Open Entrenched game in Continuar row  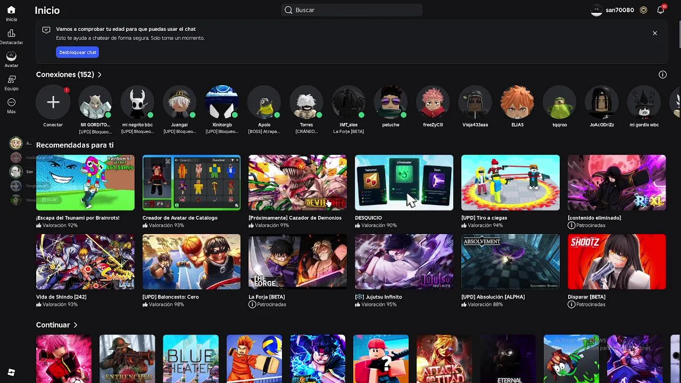127,359
